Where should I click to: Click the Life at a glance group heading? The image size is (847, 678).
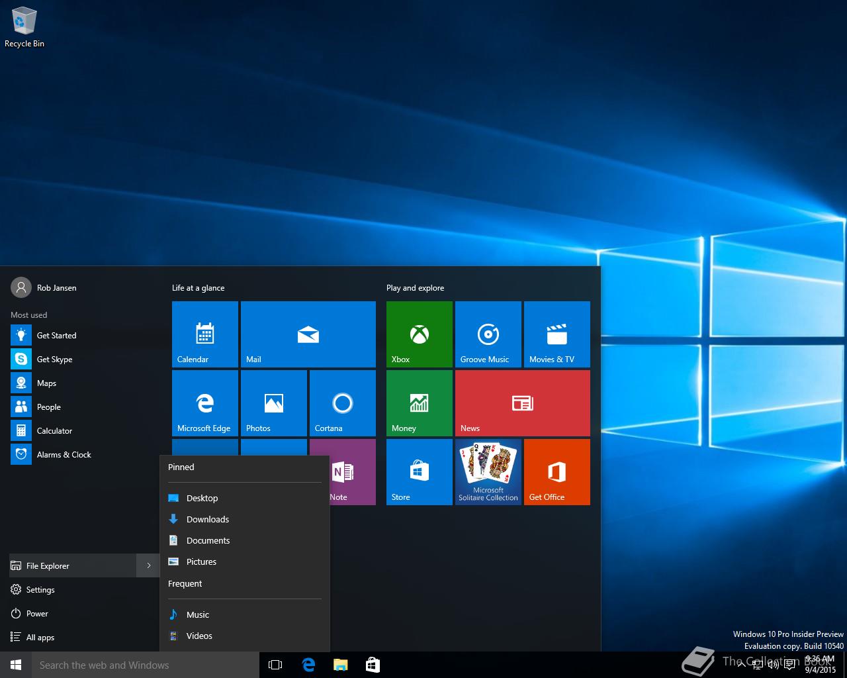coord(198,287)
